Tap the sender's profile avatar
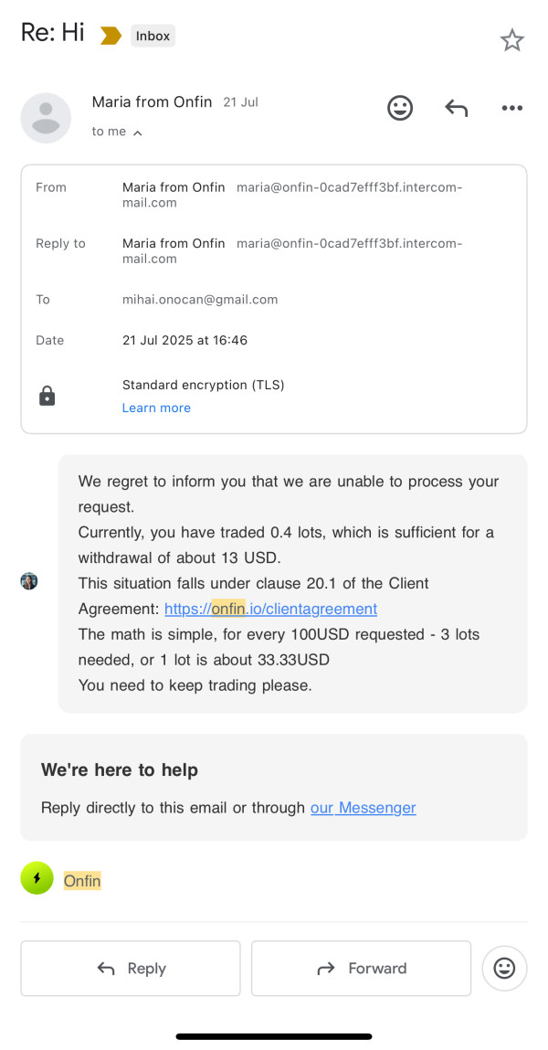 (46, 118)
